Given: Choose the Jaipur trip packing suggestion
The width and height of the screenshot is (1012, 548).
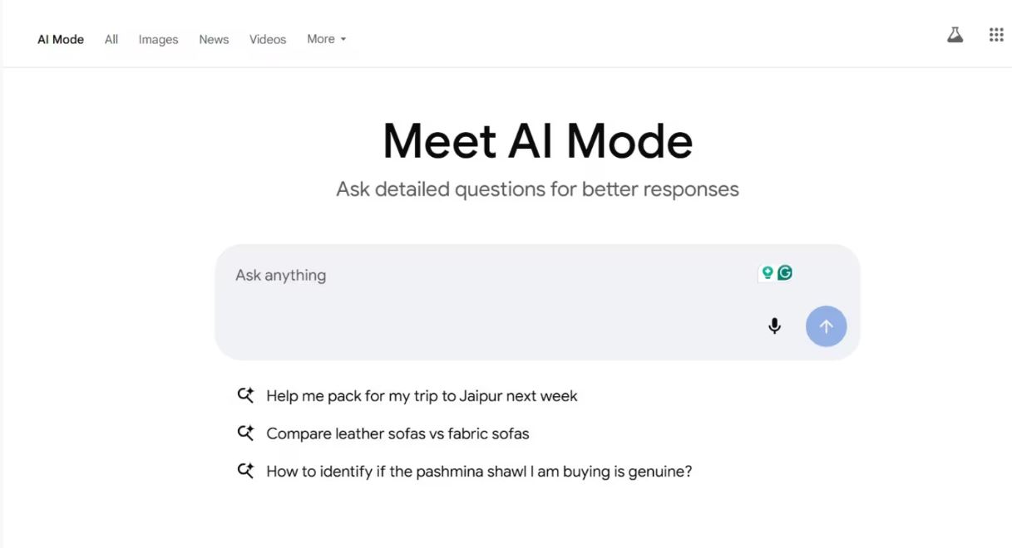Looking at the screenshot, I should [422, 396].
